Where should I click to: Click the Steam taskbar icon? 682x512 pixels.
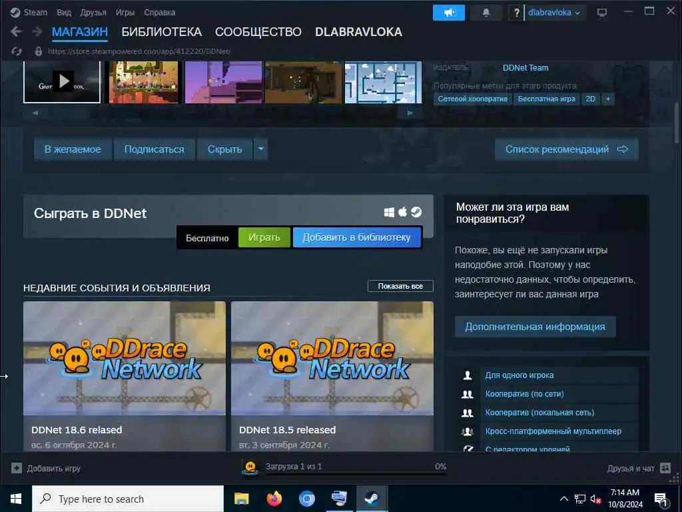(x=372, y=499)
